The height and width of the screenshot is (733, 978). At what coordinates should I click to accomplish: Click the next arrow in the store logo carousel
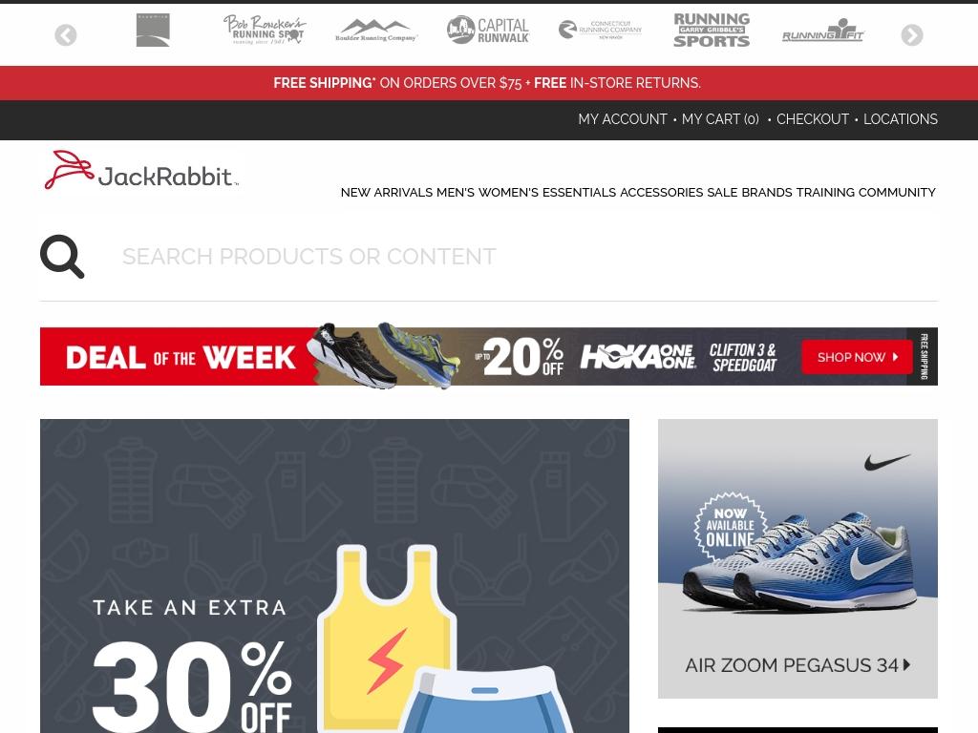coord(912,35)
